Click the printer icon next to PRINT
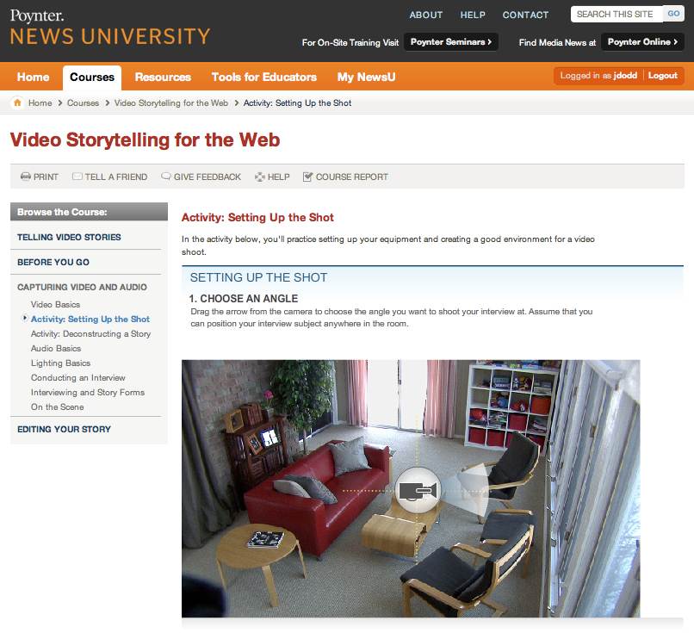The image size is (694, 633). pos(26,177)
